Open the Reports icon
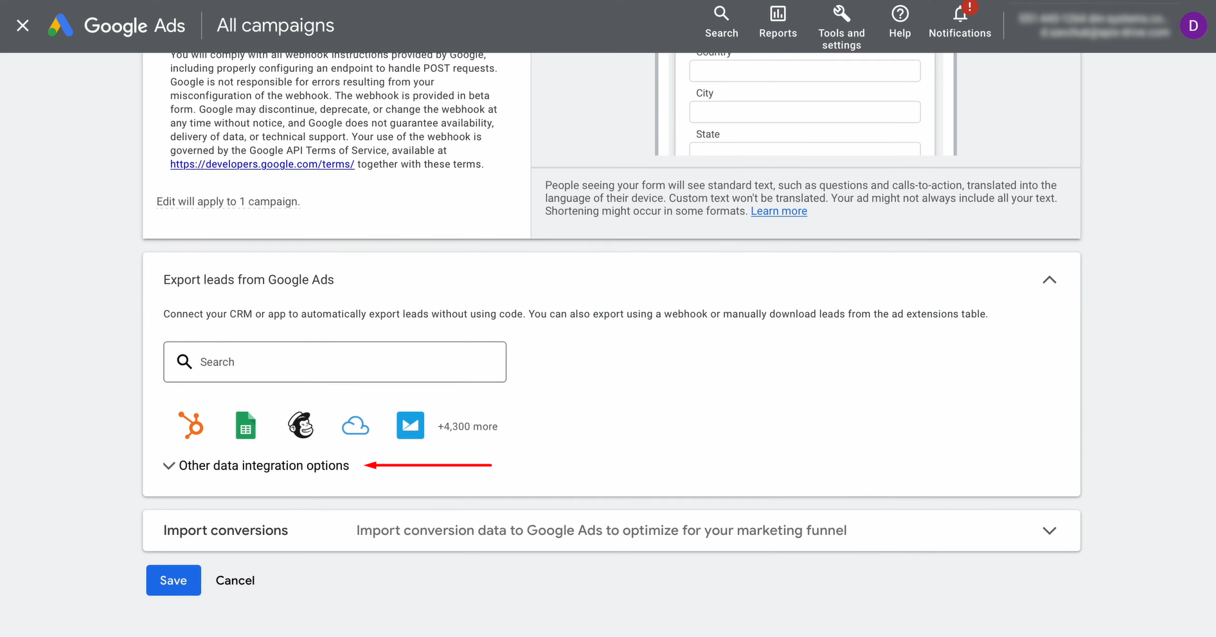The image size is (1216, 637). [x=778, y=19]
